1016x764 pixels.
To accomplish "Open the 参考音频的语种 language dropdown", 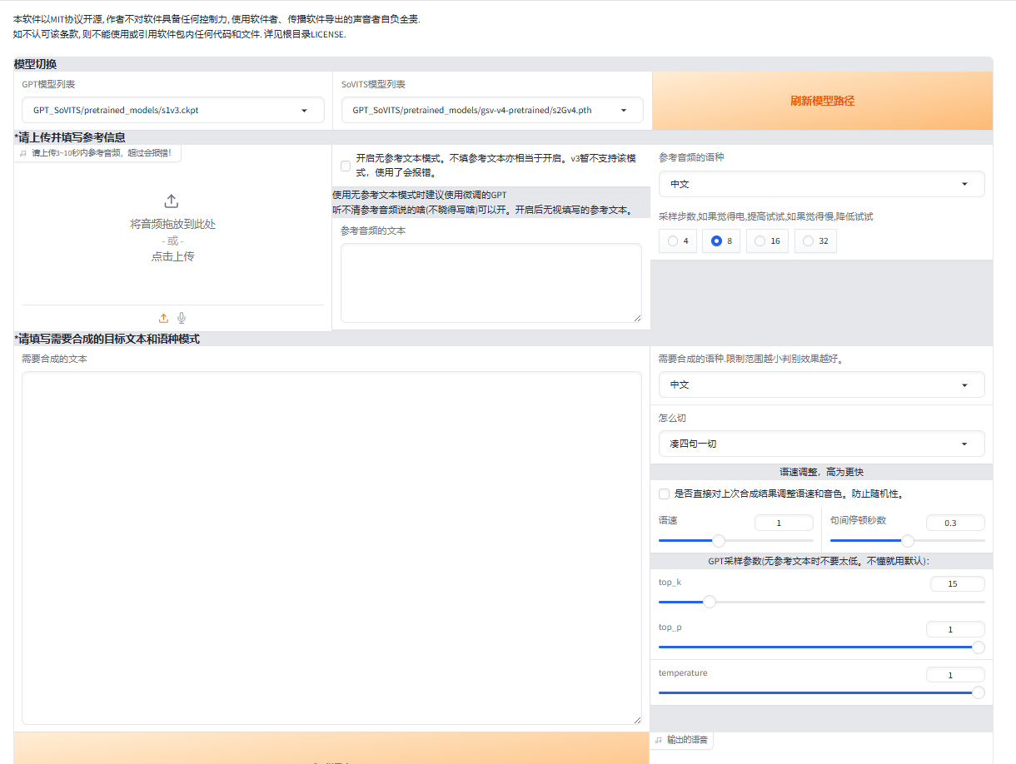I will click(820, 183).
